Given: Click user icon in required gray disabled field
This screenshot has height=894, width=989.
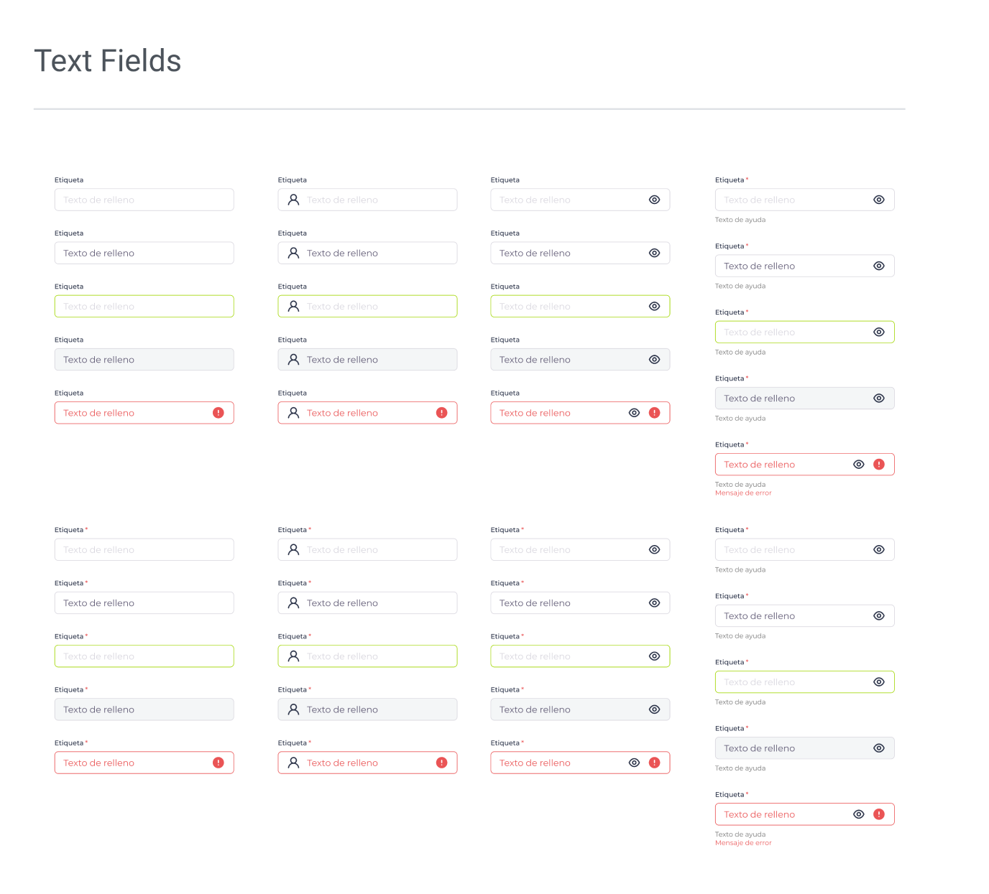Looking at the screenshot, I should tap(293, 709).
